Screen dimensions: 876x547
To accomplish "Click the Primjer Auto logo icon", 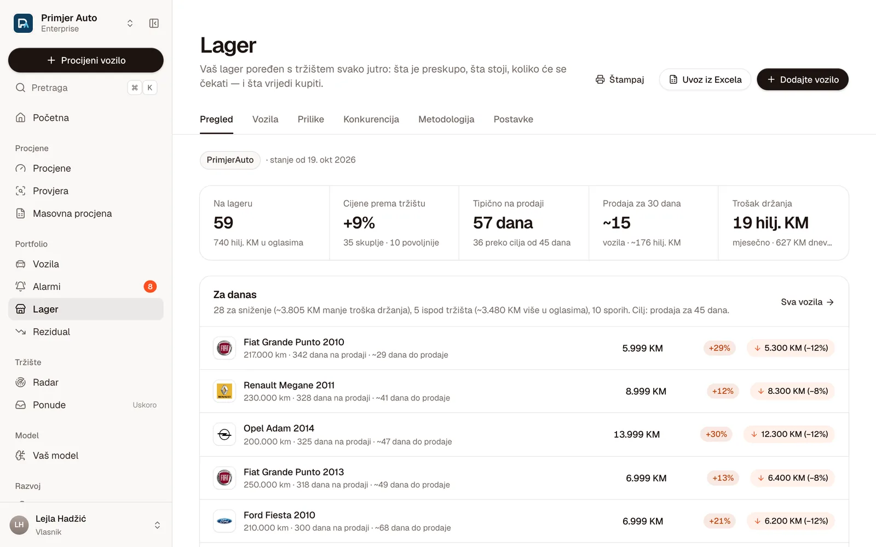I will (x=23, y=23).
